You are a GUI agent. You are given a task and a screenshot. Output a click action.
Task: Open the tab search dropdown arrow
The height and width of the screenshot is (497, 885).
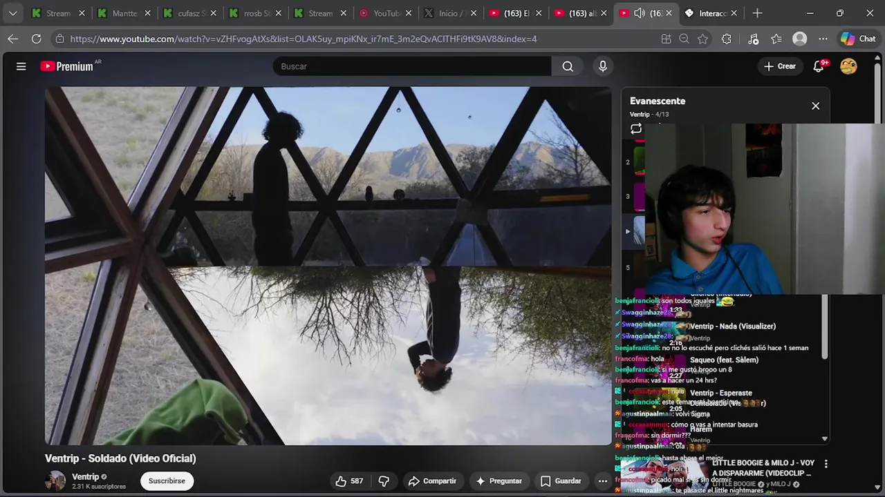[x=12, y=13]
